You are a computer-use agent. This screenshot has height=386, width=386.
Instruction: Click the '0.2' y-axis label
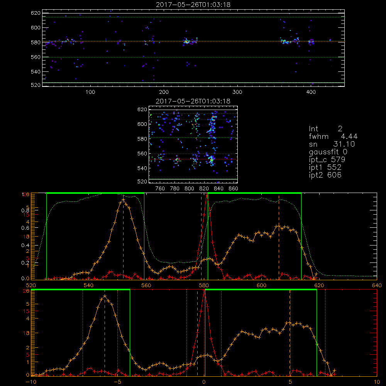[x=25, y=263]
